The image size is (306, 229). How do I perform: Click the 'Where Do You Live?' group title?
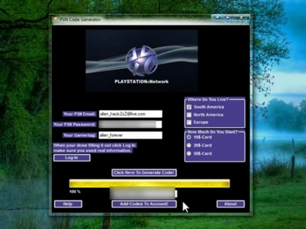pyautogui.click(x=208, y=100)
